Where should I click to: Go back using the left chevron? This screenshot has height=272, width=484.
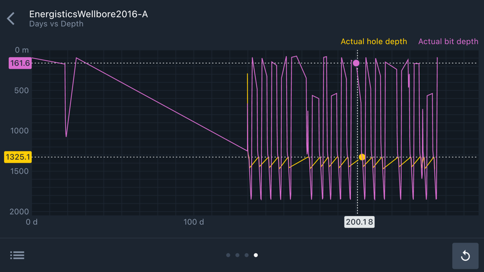pos(11,18)
